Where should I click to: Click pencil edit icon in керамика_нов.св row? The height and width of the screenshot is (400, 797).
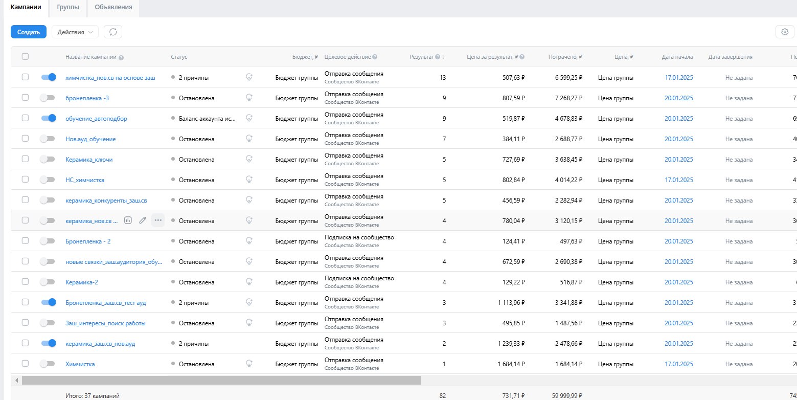pyautogui.click(x=143, y=220)
